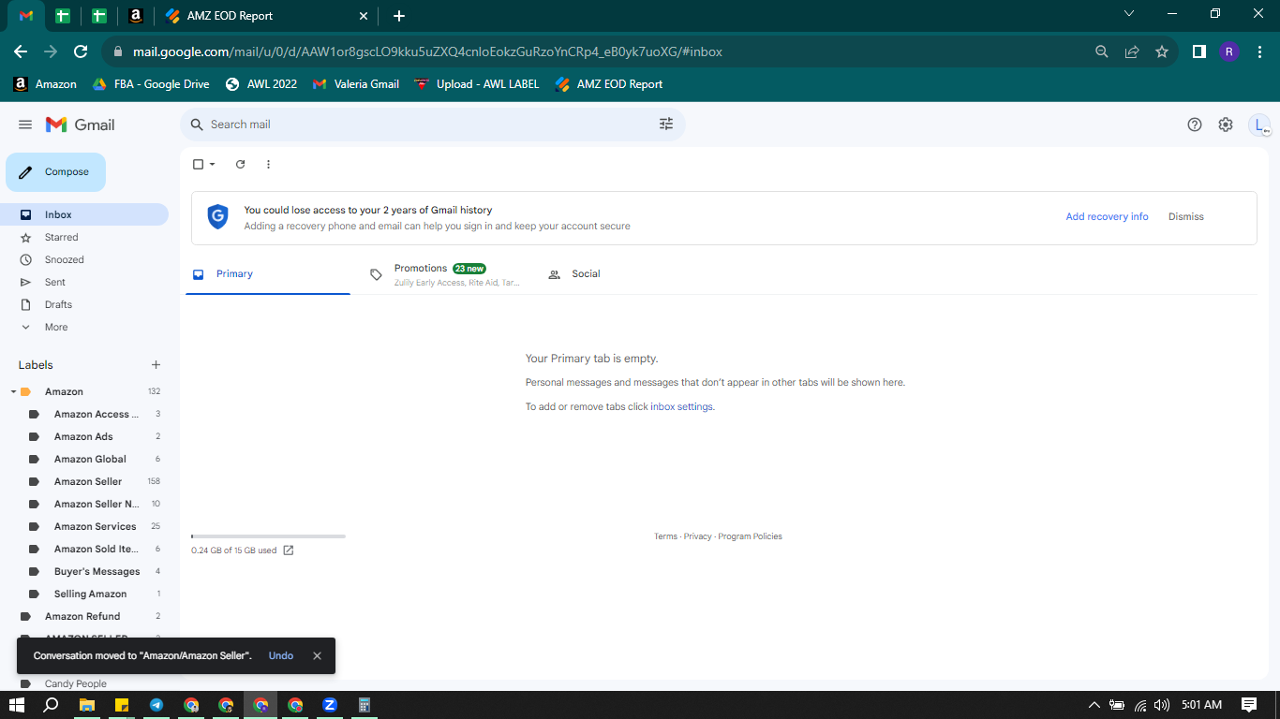The width and height of the screenshot is (1280, 719).
Task: Switch to the Primary tab
Action: 268,274
